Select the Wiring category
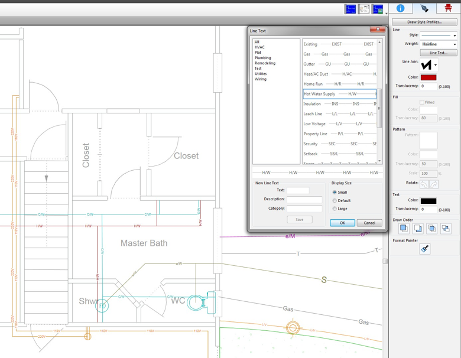461x358 pixels. (x=261, y=79)
